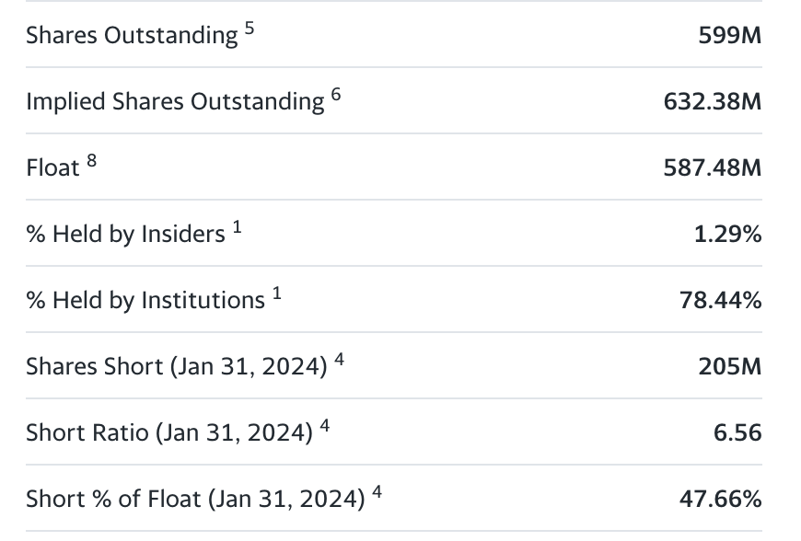The height and width of the screenshot is (541, 801).
Task: Select the 78.44% institutions value
Action: (x=721, y=301)
